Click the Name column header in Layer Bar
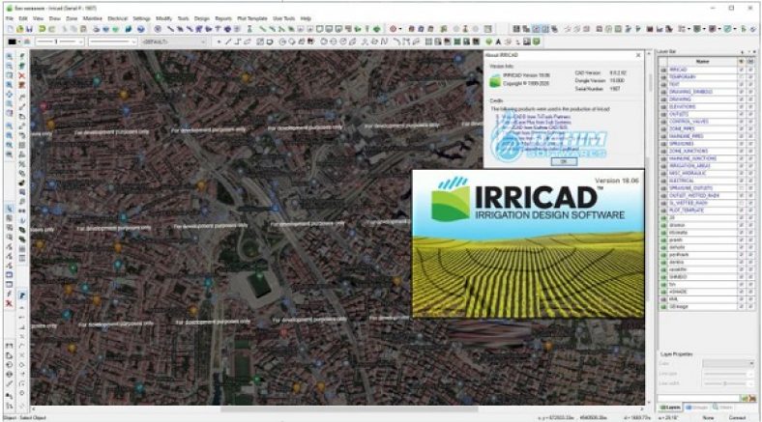The height and width of the screenshot is (422, 762). click(x=702, y=62)
